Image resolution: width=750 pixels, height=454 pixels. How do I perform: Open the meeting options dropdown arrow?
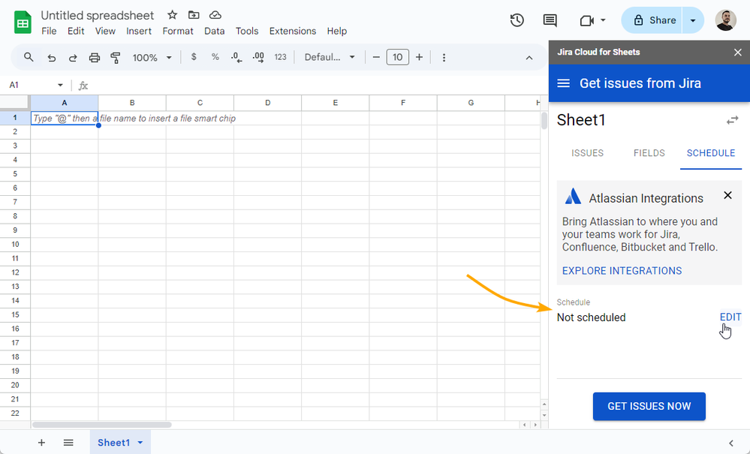[x=603, y=20]
